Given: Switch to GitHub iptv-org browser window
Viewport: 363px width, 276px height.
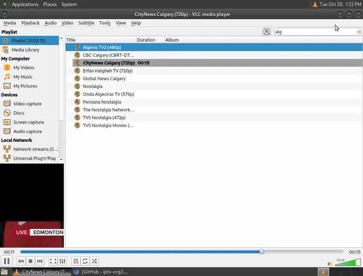Looking at the screenshot, I should point(101,272).
